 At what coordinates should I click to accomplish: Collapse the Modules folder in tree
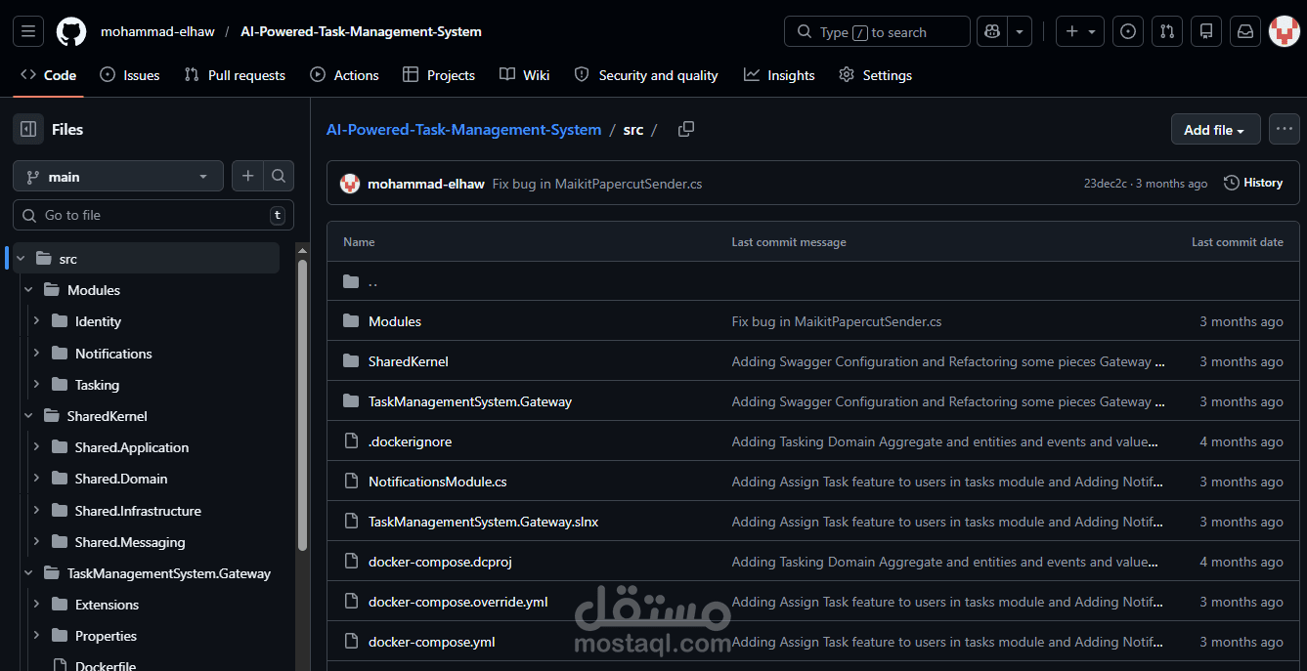(28, 290)
